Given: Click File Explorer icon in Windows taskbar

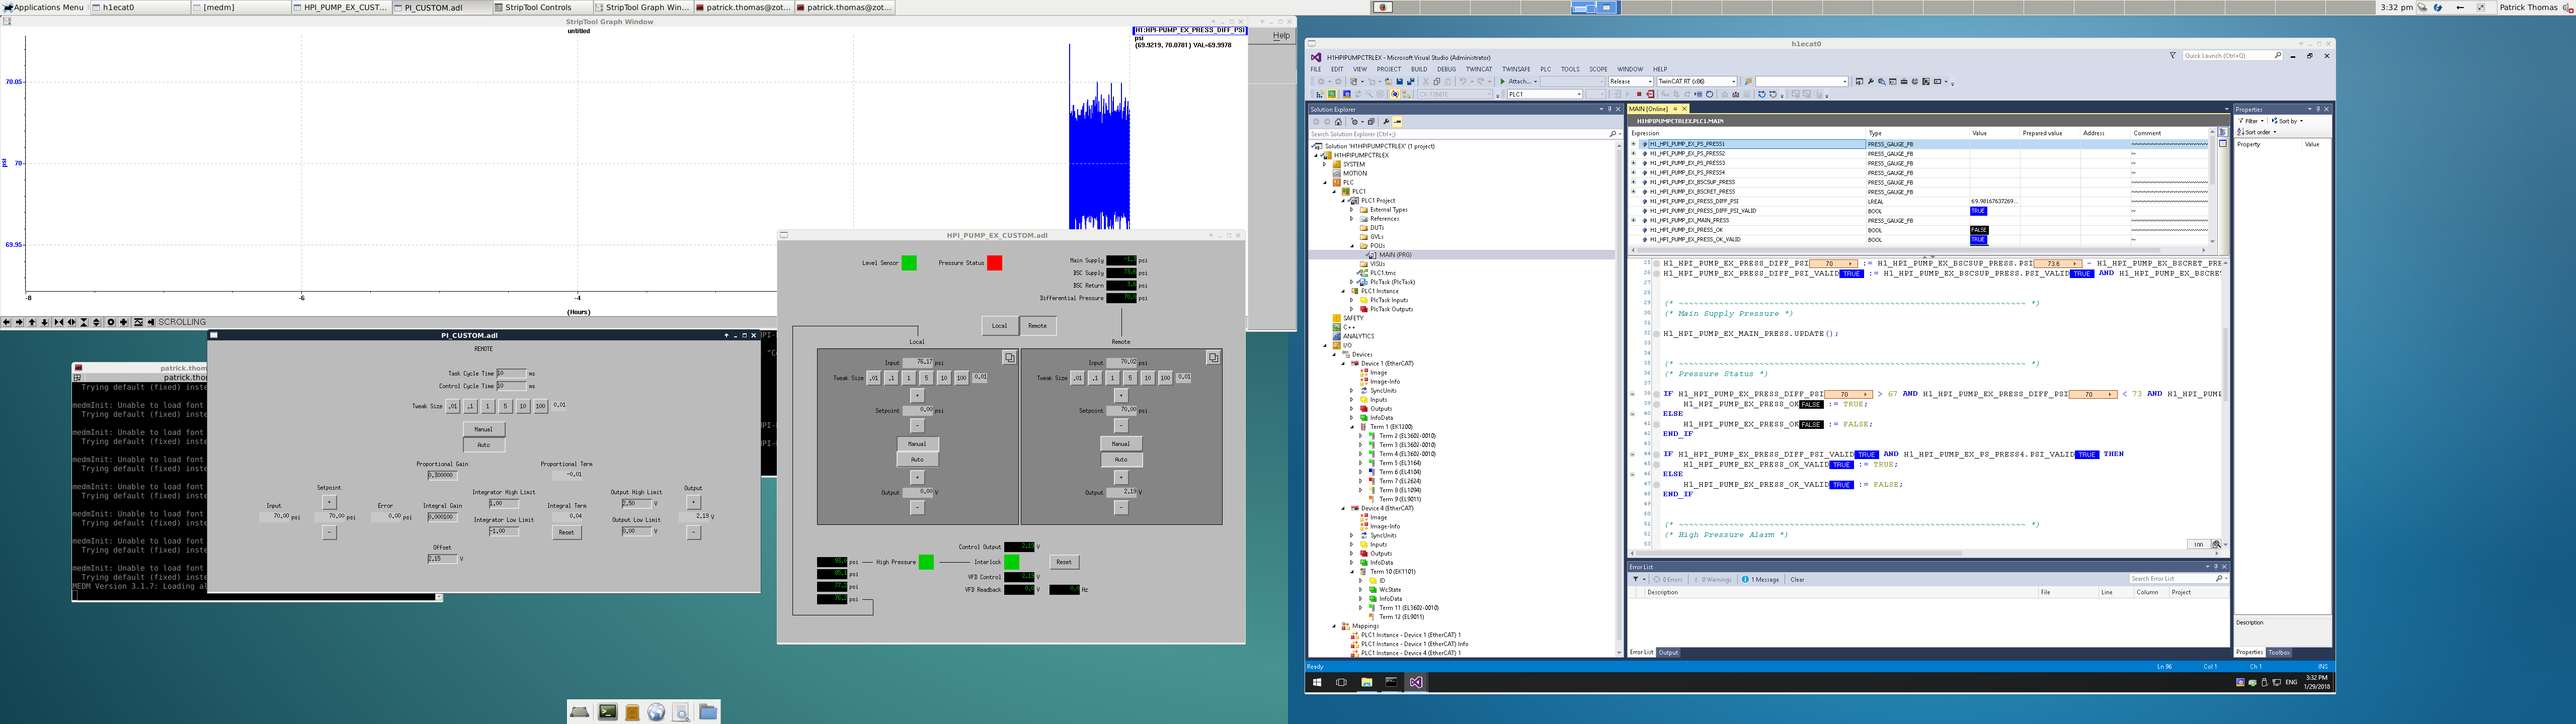Looking at the screenshot, I should (x=1367, y=682).
